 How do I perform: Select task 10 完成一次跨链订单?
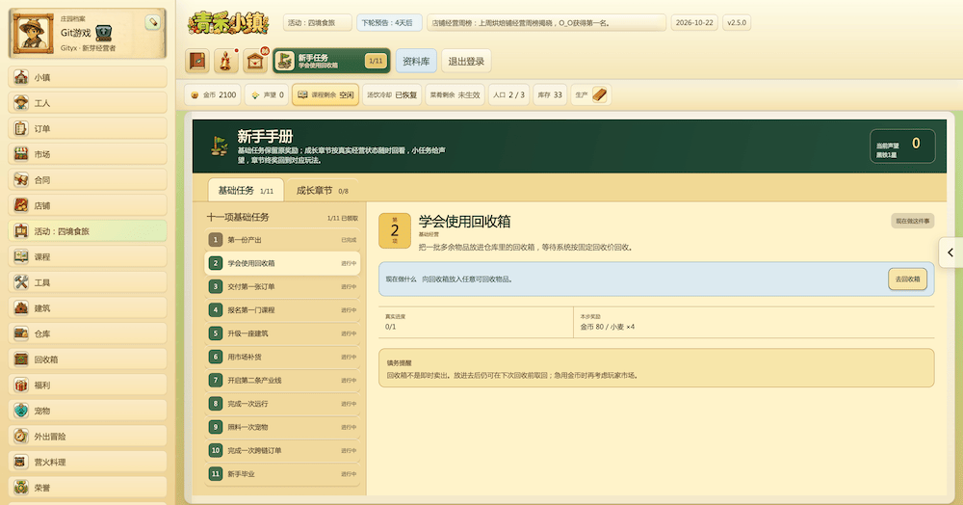pos(282,450)
